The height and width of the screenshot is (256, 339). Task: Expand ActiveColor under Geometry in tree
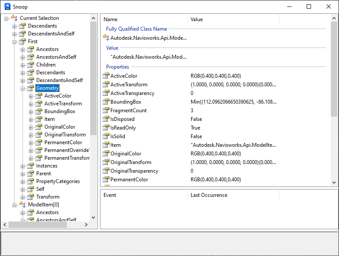(31, 97)
